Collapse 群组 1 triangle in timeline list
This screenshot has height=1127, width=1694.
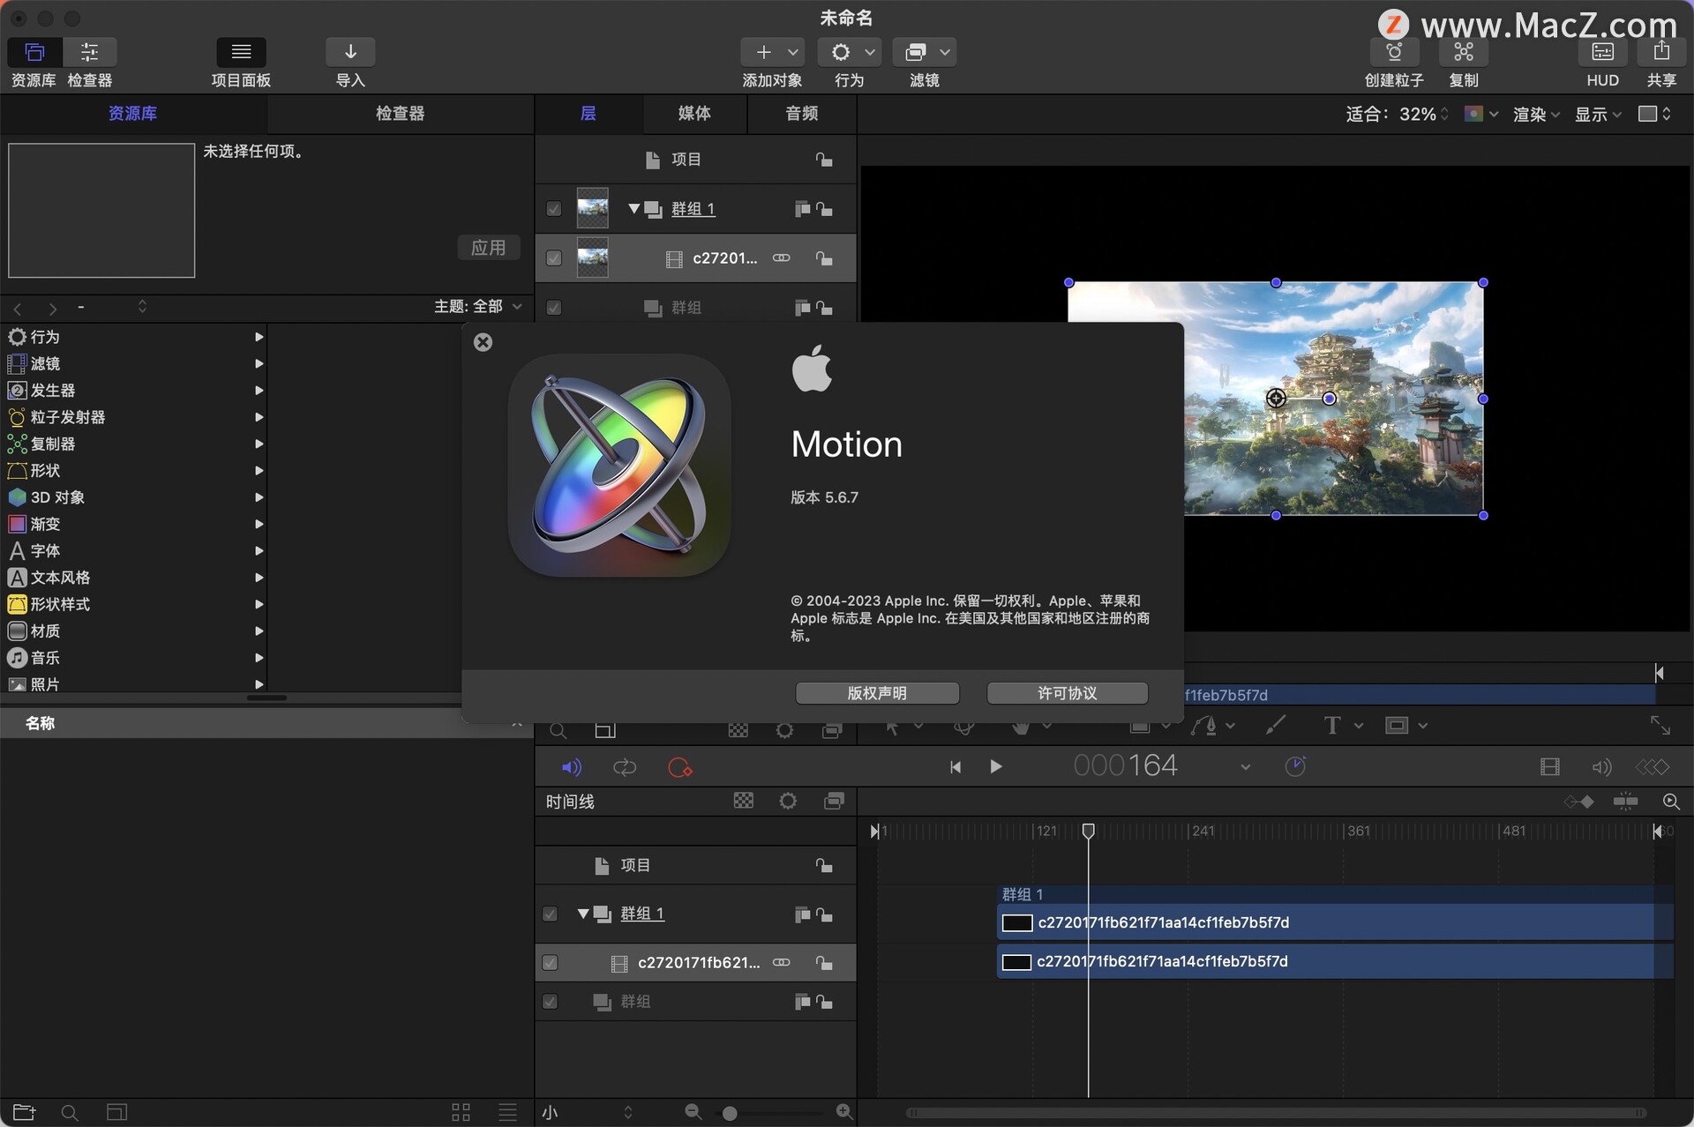pos(583,914)
